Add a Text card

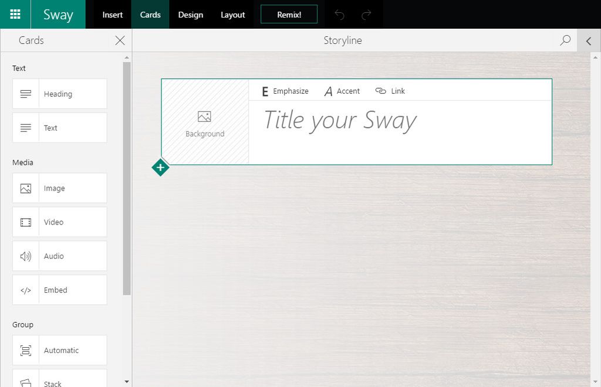click(60, 128)
